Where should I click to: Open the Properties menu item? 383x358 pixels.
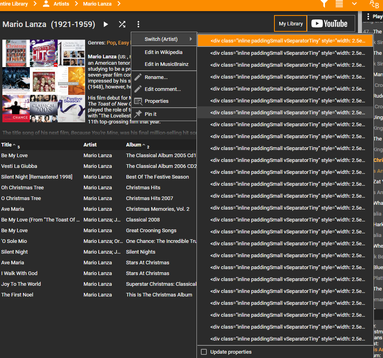(x=156, y=101)
